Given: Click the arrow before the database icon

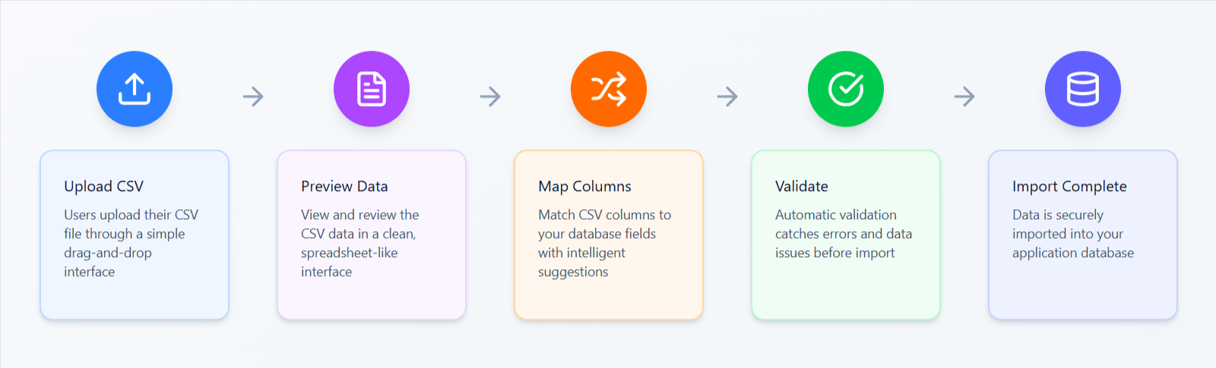Looking at the screenshot, I should 964,96.
